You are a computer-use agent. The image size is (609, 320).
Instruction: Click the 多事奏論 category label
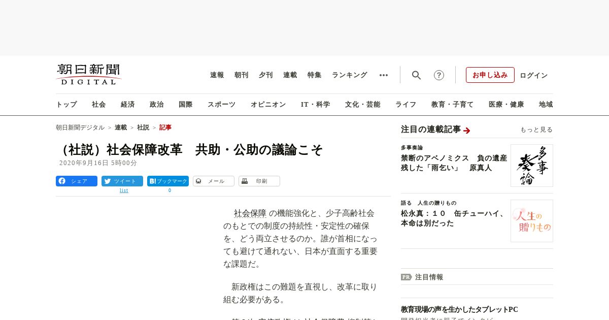click(x=412, y=148)
